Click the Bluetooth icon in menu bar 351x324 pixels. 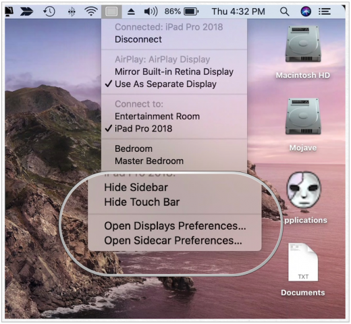point(72,11)
